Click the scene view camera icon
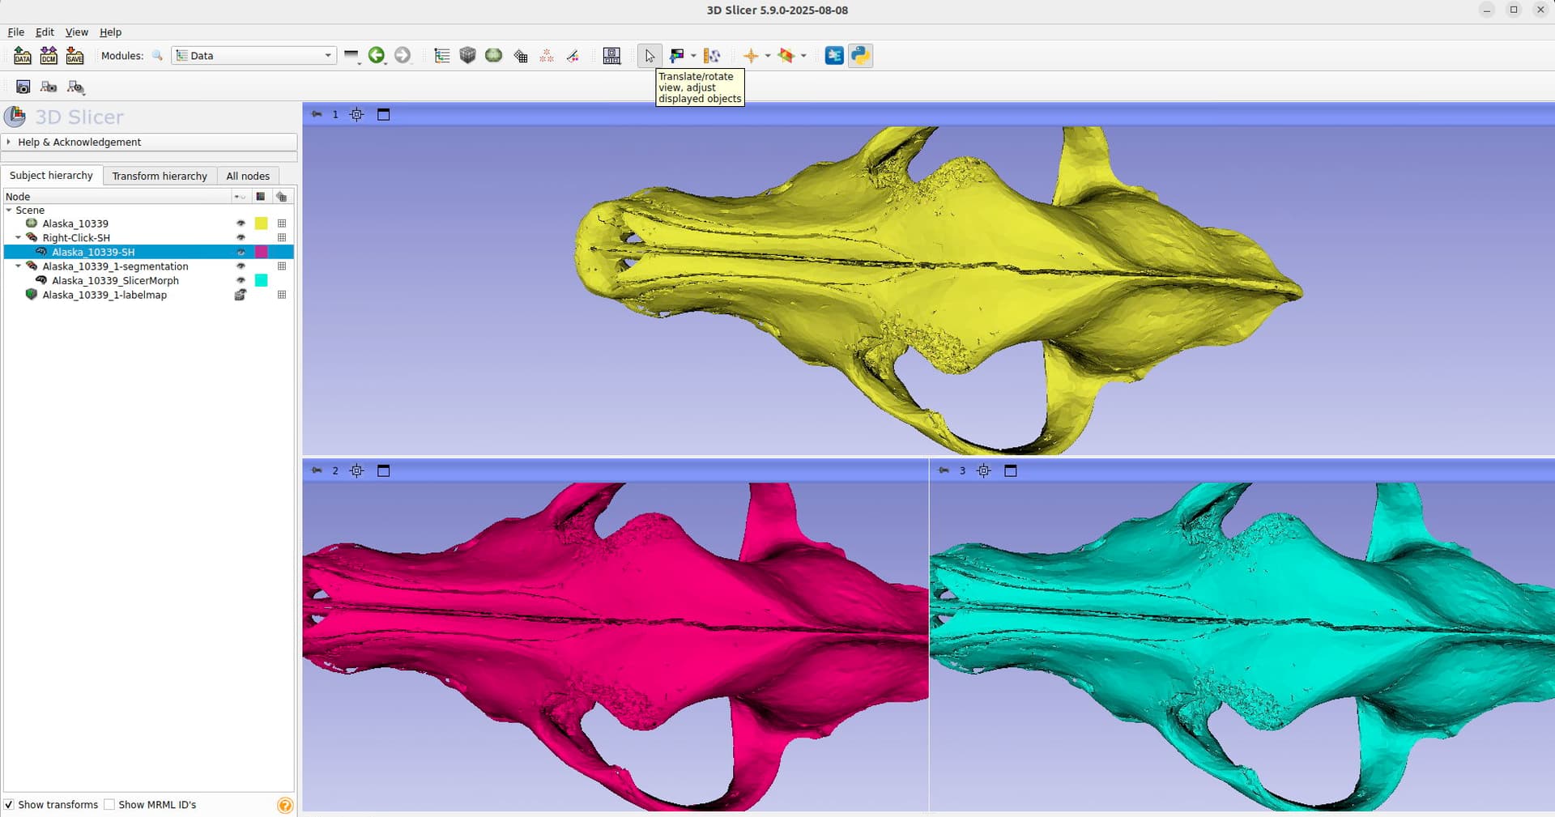Screen dimensions: 1555x817 [49, 87]
